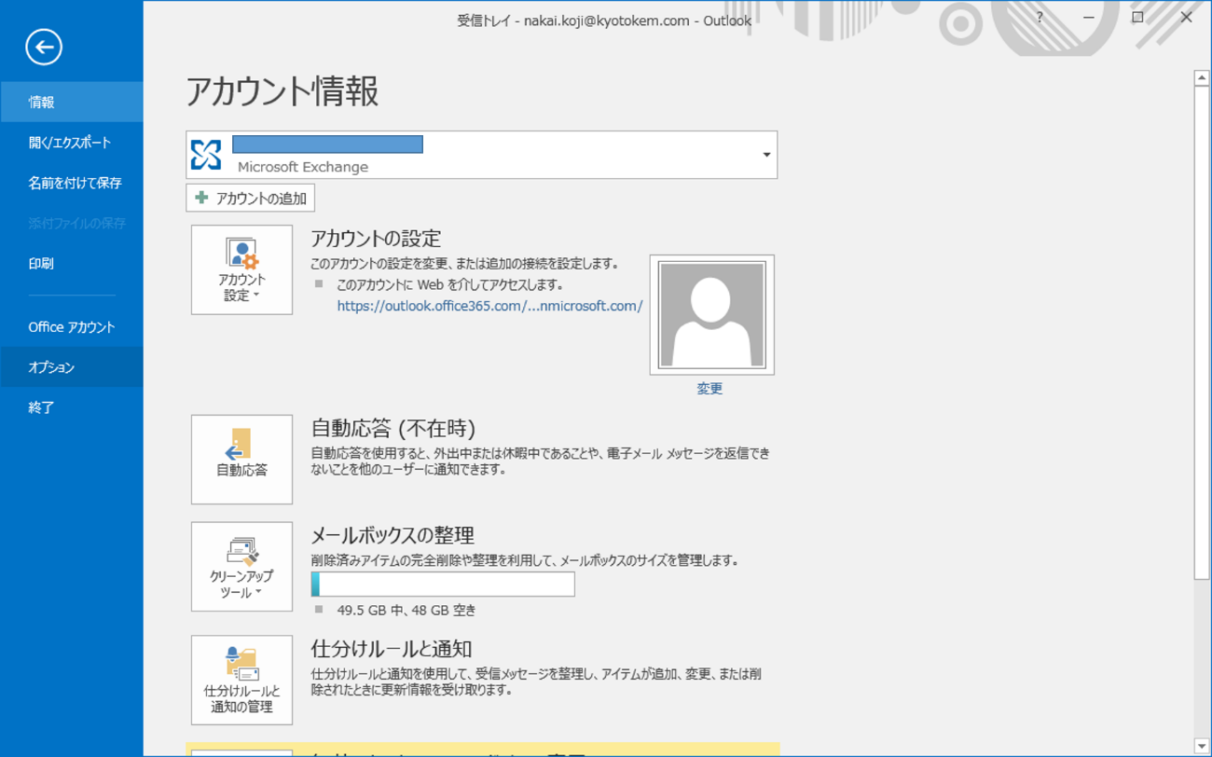
Task: Open the クリーンアップツール icon button
Action: [241, 567]
